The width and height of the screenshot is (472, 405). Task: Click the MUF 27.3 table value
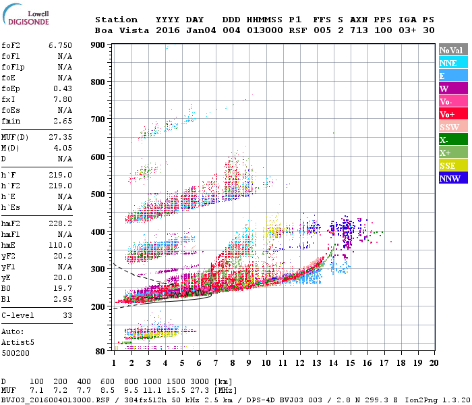200,391
